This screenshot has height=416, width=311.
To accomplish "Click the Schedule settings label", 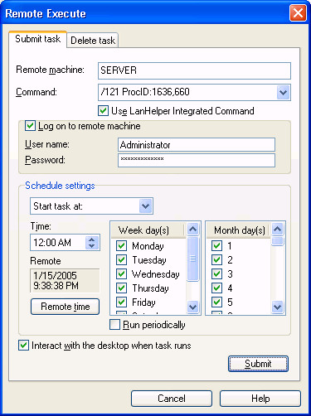I will coord(60,186).
